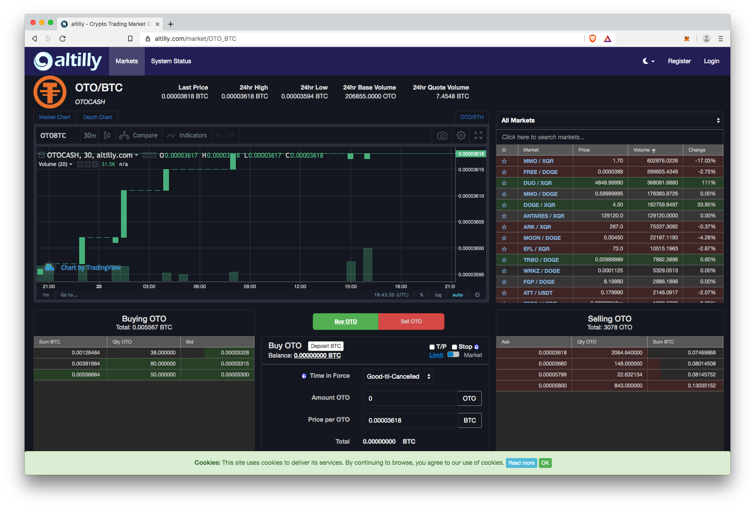Click Read more about cookies
755x510 pixels.
[x=521, y=463]
